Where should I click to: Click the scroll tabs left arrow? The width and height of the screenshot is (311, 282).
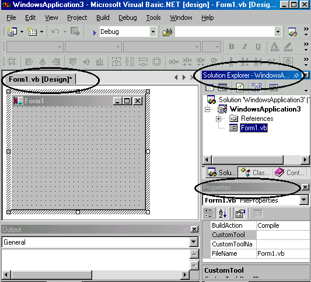coord(176,77)
